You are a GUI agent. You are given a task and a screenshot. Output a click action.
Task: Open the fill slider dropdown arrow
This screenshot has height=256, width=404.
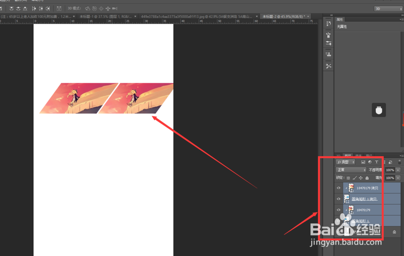[x=398, y=178]
